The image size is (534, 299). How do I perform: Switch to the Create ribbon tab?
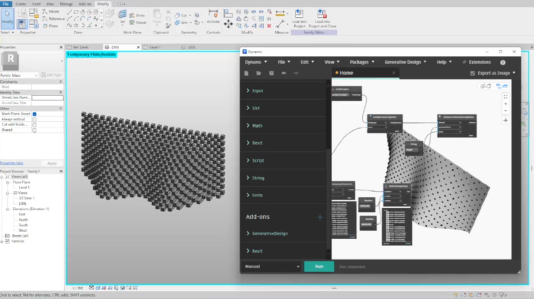[21, 4]
